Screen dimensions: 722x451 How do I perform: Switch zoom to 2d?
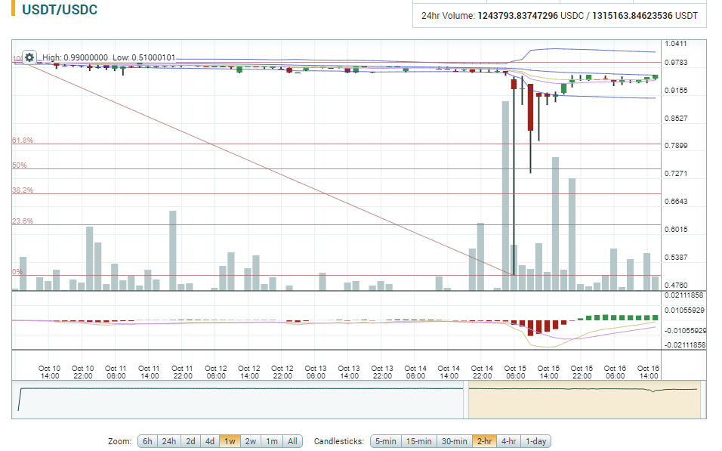click(x=190, y=441)
